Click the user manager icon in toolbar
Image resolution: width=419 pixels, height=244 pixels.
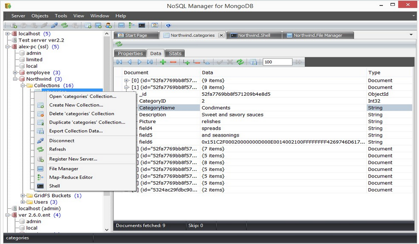(x=108, y=26)
